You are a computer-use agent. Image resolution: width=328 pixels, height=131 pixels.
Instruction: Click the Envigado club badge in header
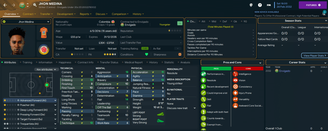22,5
